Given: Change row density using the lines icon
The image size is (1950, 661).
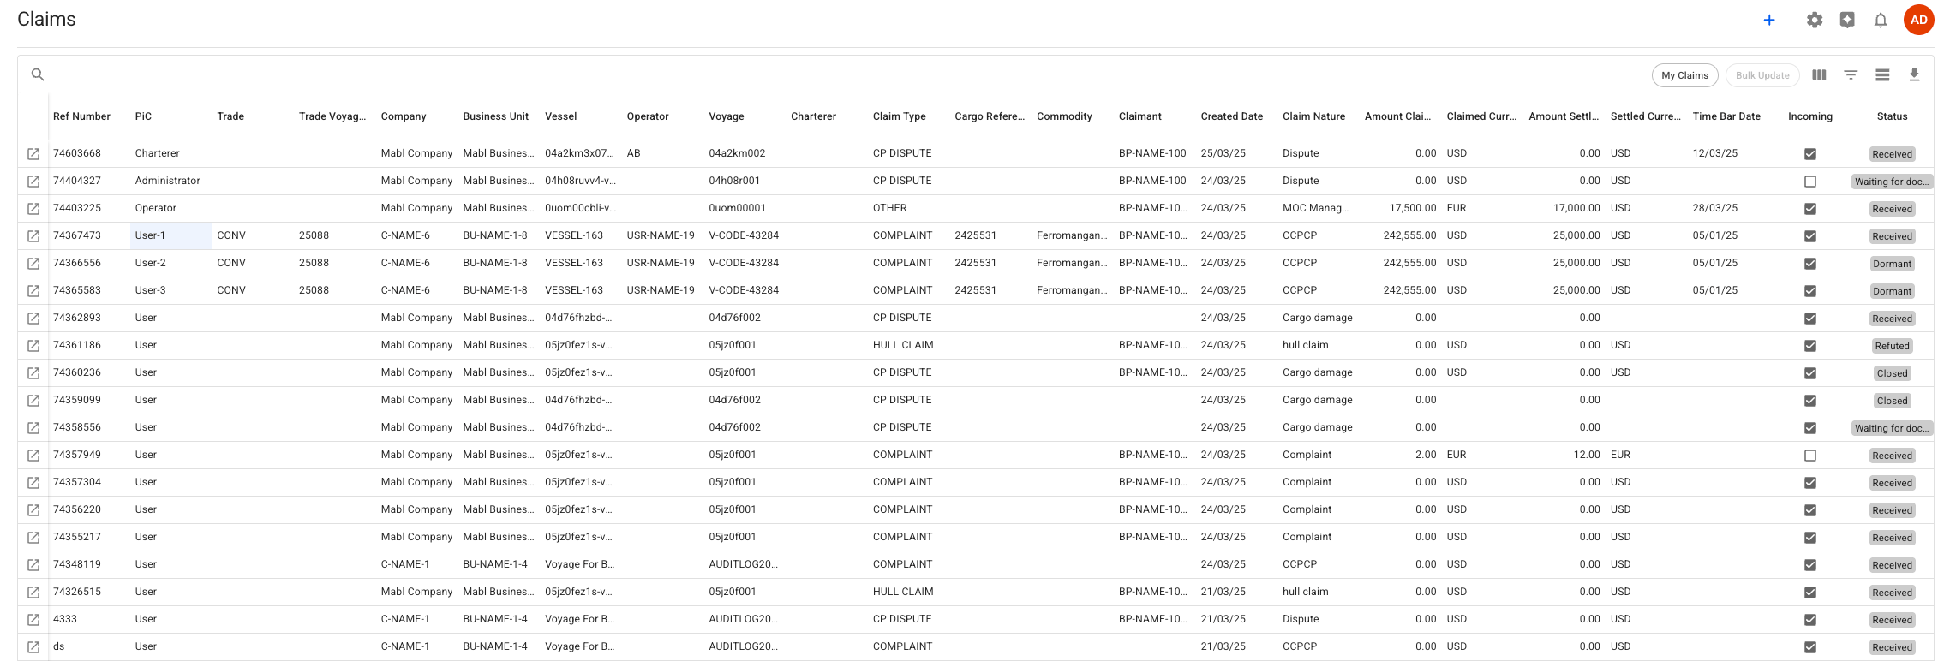Looking at the screenshot, I should [x=1882, y=75].
